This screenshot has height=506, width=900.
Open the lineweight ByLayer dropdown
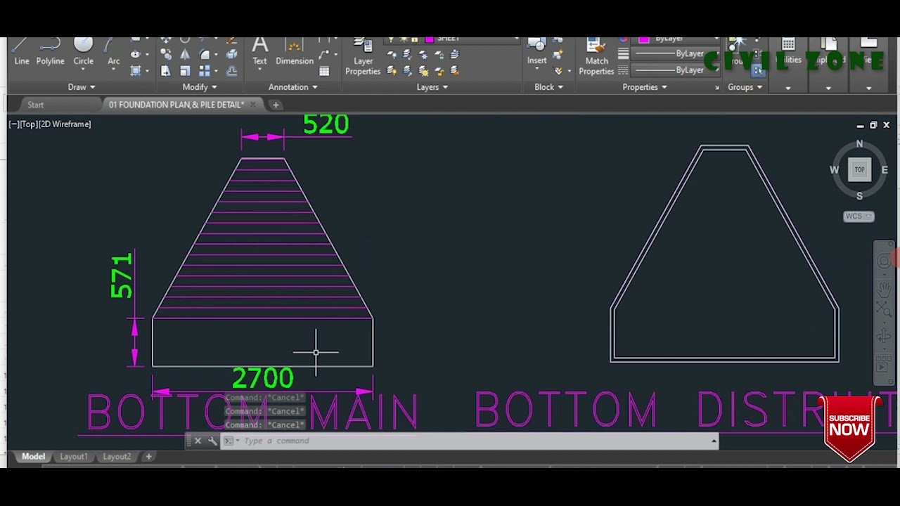pyautogui.click(x=676, y=54)
